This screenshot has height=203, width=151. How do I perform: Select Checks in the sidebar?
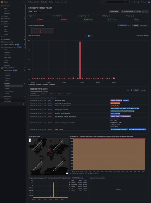pos(14,86)
